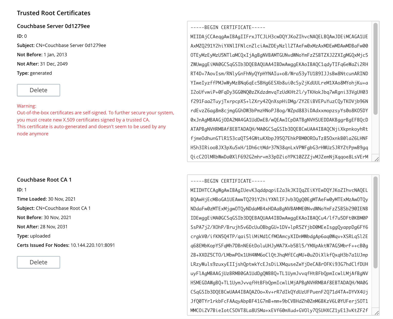Click the Time Loaded 30 Nov, 2021 line
The image size is (393, 319).
46,199
